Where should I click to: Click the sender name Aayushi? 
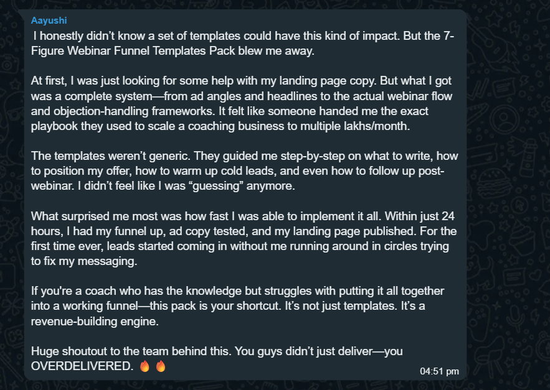pyautogui.click(x=49, y=21)
